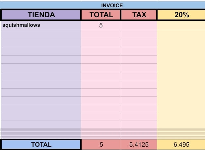Select the red TOTAL column header

pyautogui.click(x=101, y=15)
